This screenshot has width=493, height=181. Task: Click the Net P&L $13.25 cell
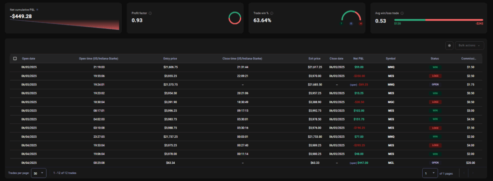[359, 93]
